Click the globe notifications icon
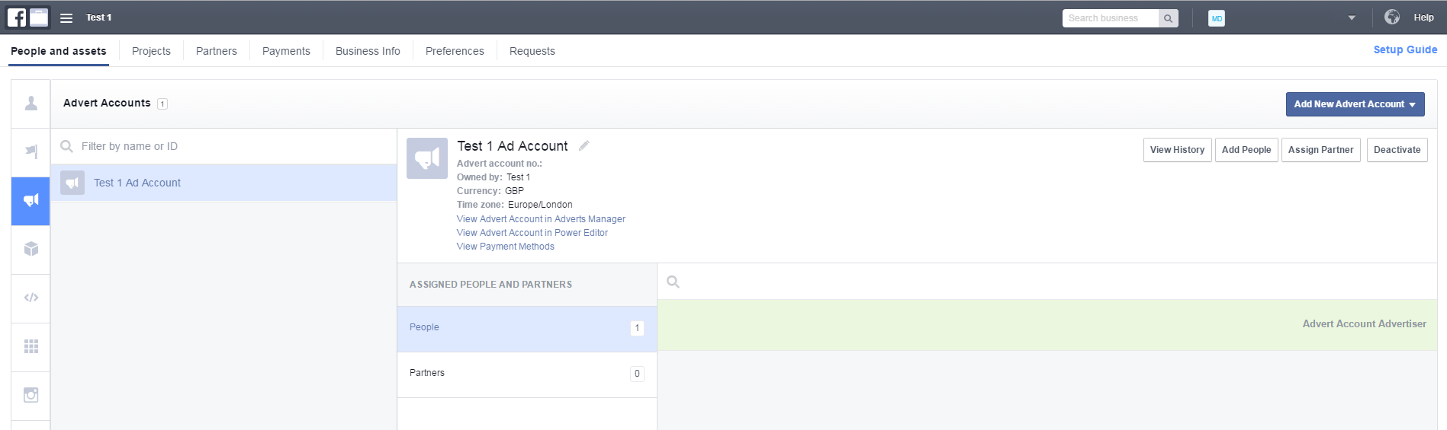Screen dimensions: 1447x430 pyautogui.click(x=1392, y=17)
